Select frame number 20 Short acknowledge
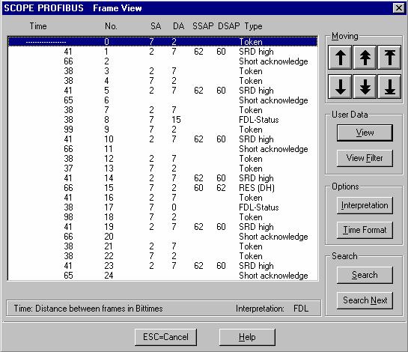 pos(162,237)
